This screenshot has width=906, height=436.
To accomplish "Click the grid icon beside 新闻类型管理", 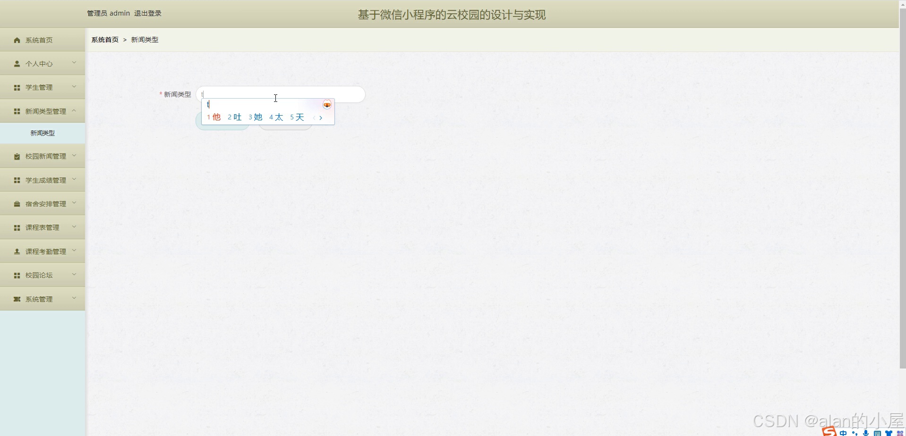I will coord(17,111).
